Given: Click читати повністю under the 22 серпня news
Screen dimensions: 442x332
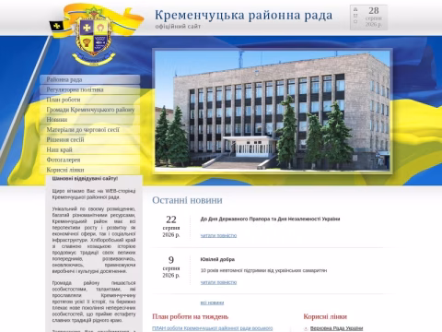Looking at the screenshot, I should point(218,235).
